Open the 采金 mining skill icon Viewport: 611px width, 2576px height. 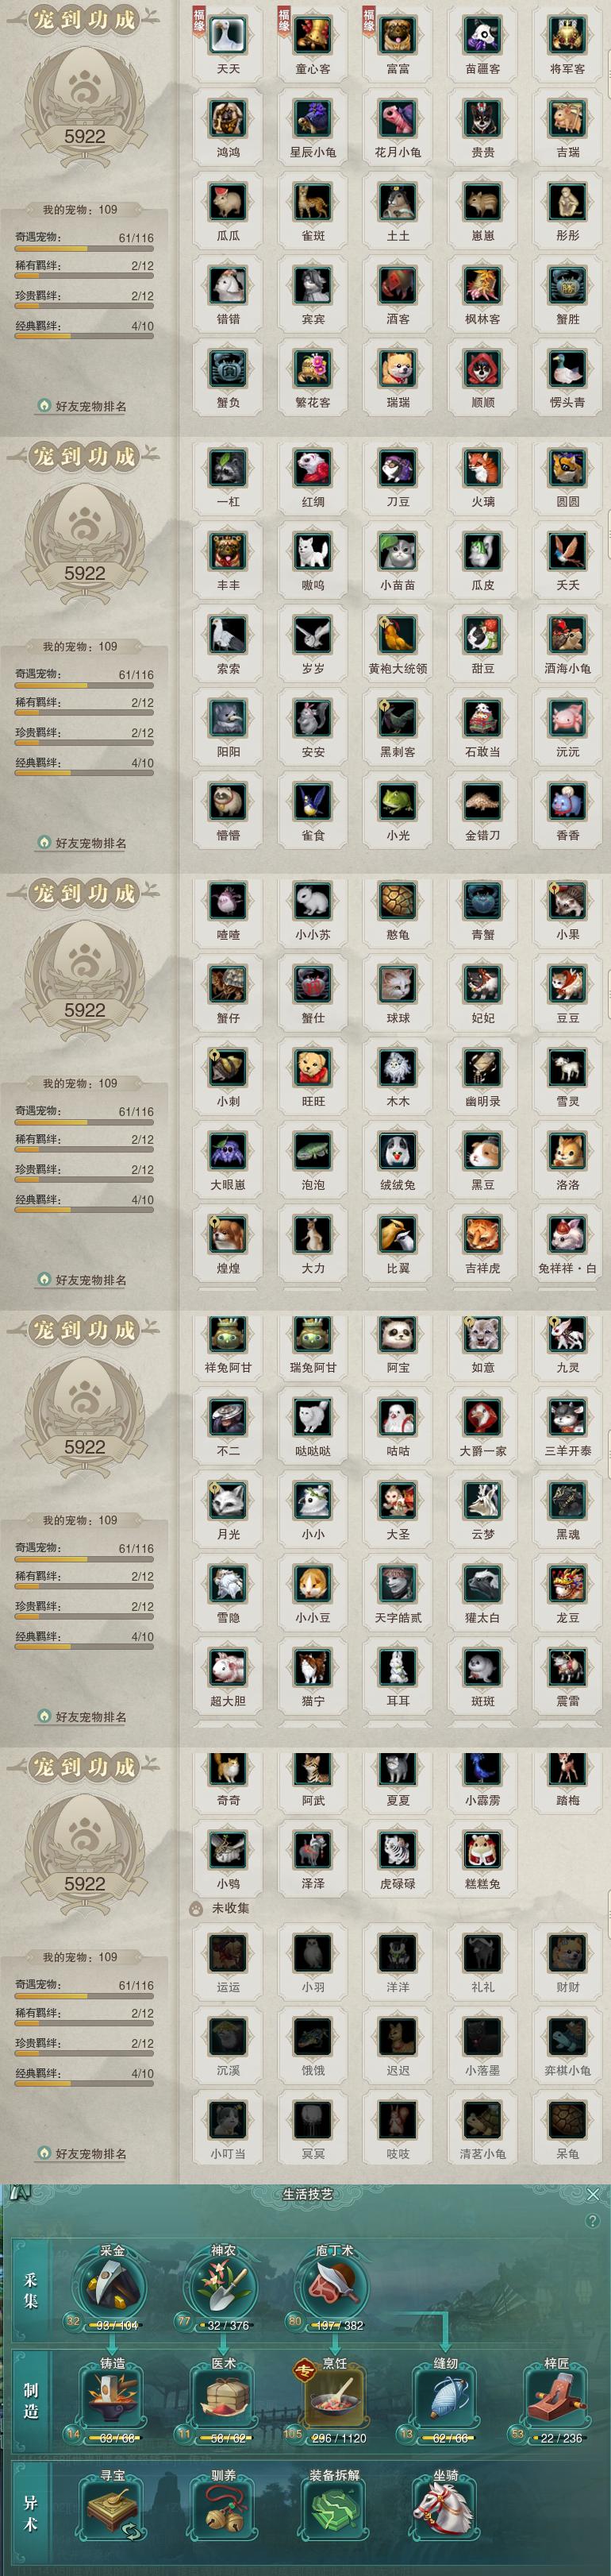coord(112,2287)
